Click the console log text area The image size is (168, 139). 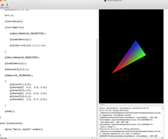click(x=130, y=122)
